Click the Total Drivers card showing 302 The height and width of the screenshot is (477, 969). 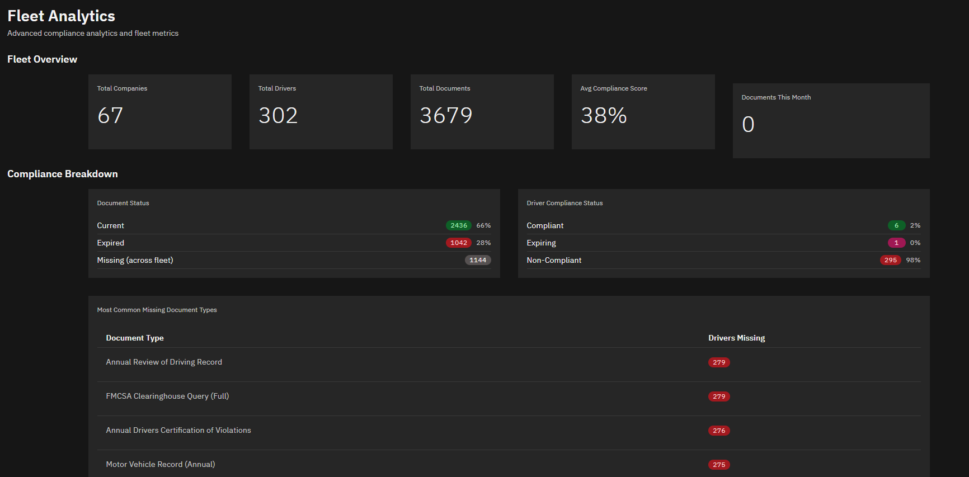coord(321,112)
